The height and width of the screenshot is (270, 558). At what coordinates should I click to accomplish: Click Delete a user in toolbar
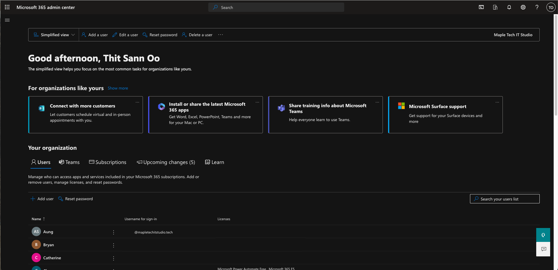(197, 35)
